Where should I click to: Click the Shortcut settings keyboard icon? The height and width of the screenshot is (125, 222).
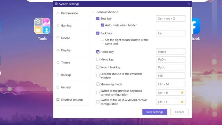(x=58, y=100)
